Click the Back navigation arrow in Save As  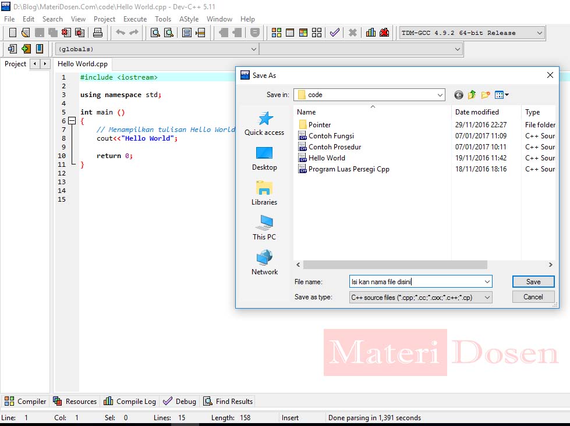pos(459,95)
